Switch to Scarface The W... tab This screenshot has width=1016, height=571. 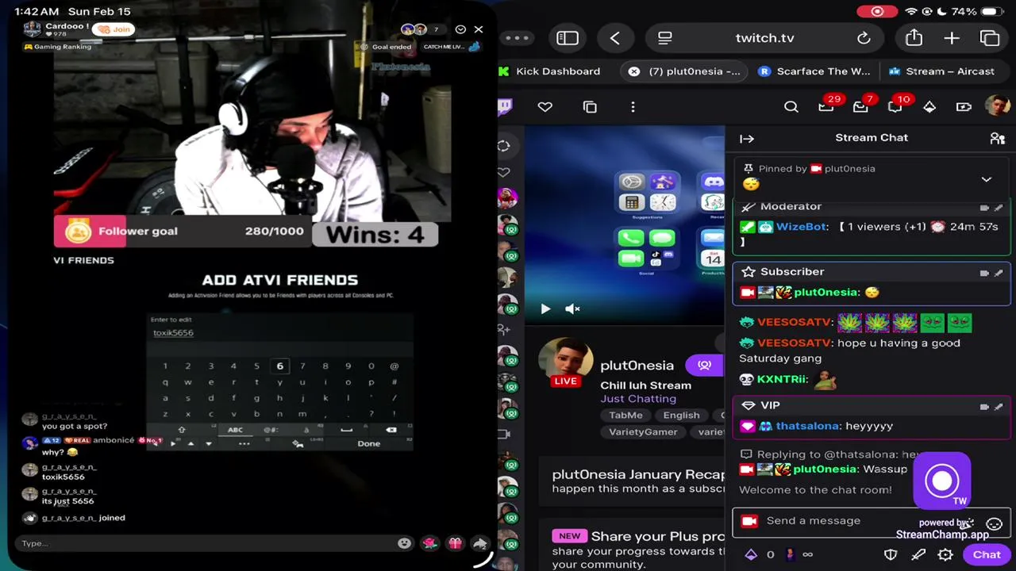[x=814, y=71]
